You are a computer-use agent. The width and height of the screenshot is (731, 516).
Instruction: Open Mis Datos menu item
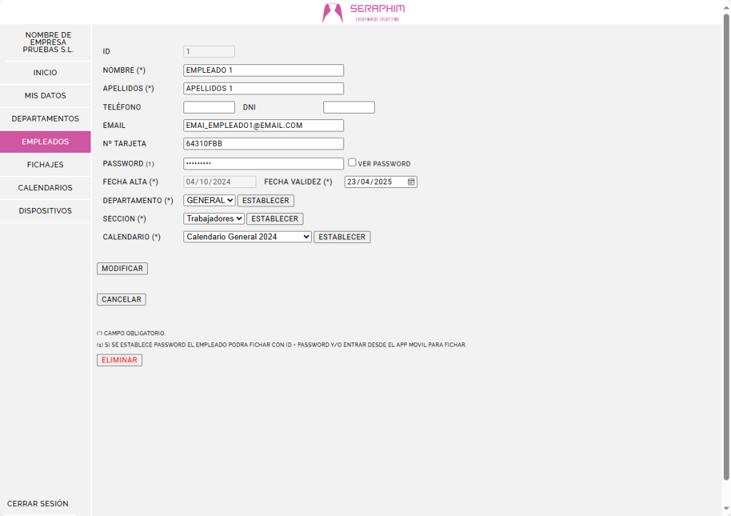point(45,96)
